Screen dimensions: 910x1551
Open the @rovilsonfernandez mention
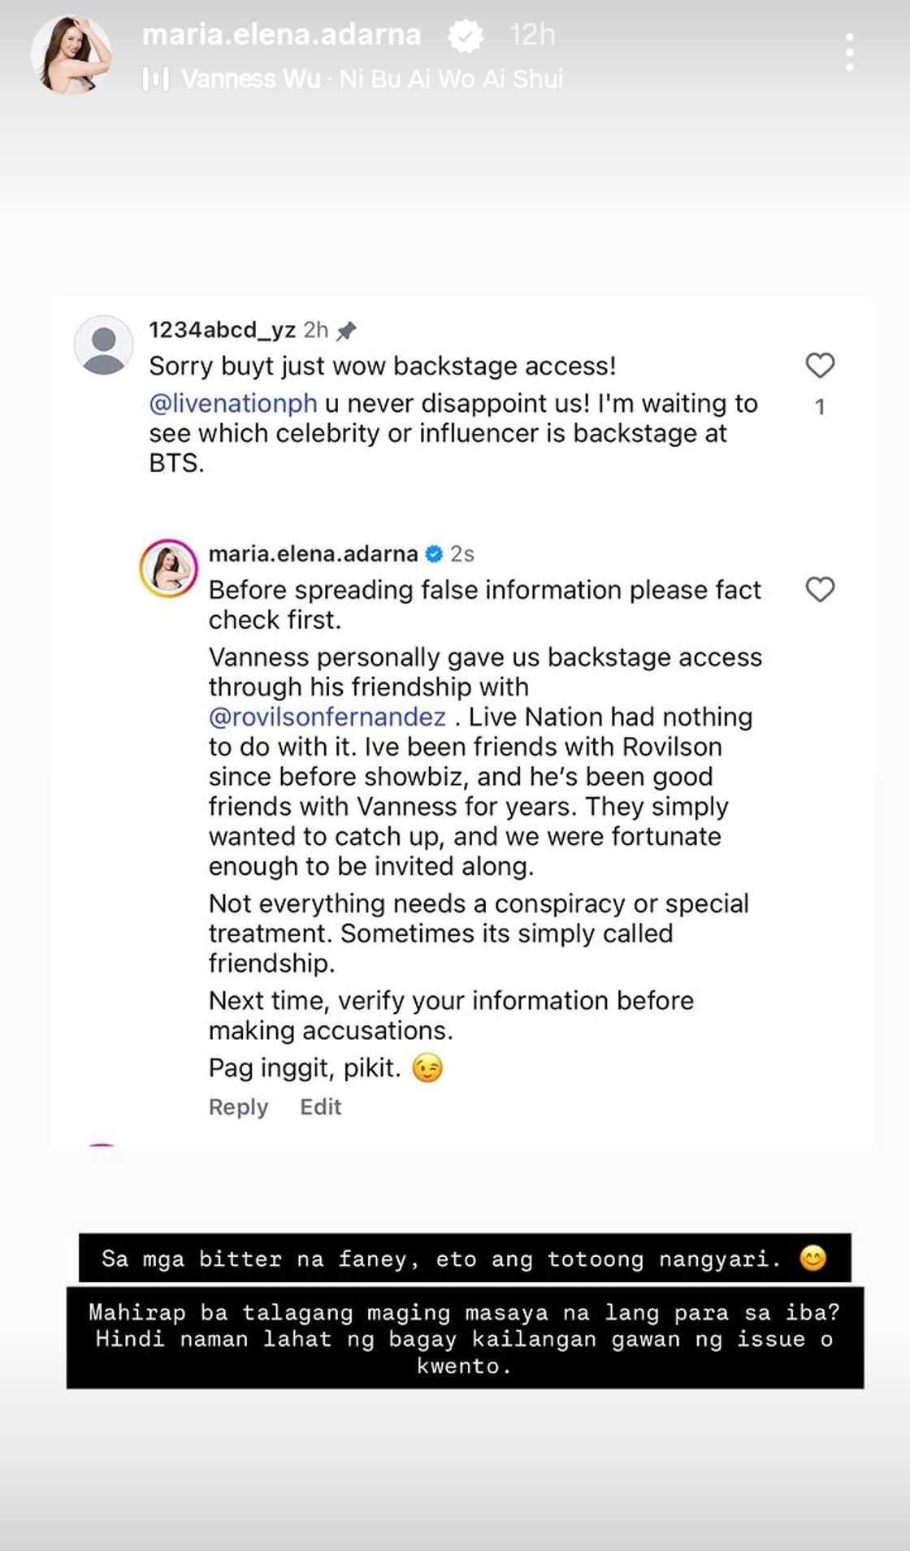click(x=327, y=717)
